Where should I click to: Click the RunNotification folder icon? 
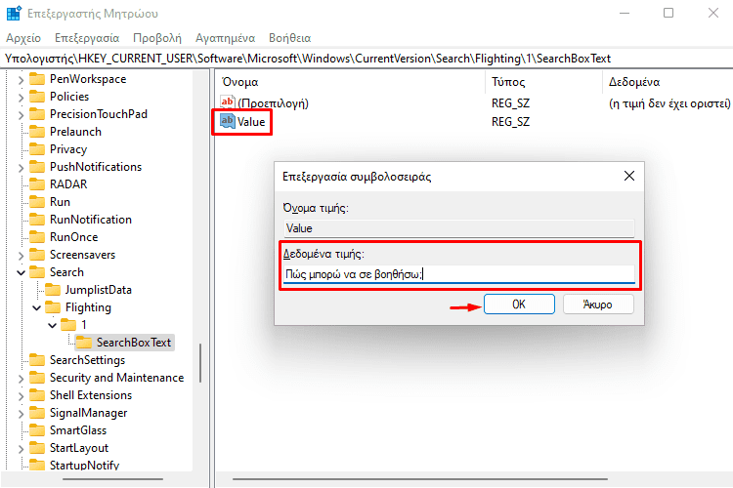[37, 220]
